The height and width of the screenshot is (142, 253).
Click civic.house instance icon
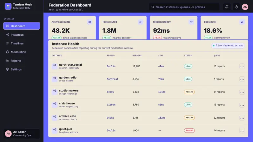pyautogui.click(x=54, y=105)
